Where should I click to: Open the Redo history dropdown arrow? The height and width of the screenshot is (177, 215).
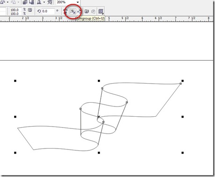coord(18,2)
